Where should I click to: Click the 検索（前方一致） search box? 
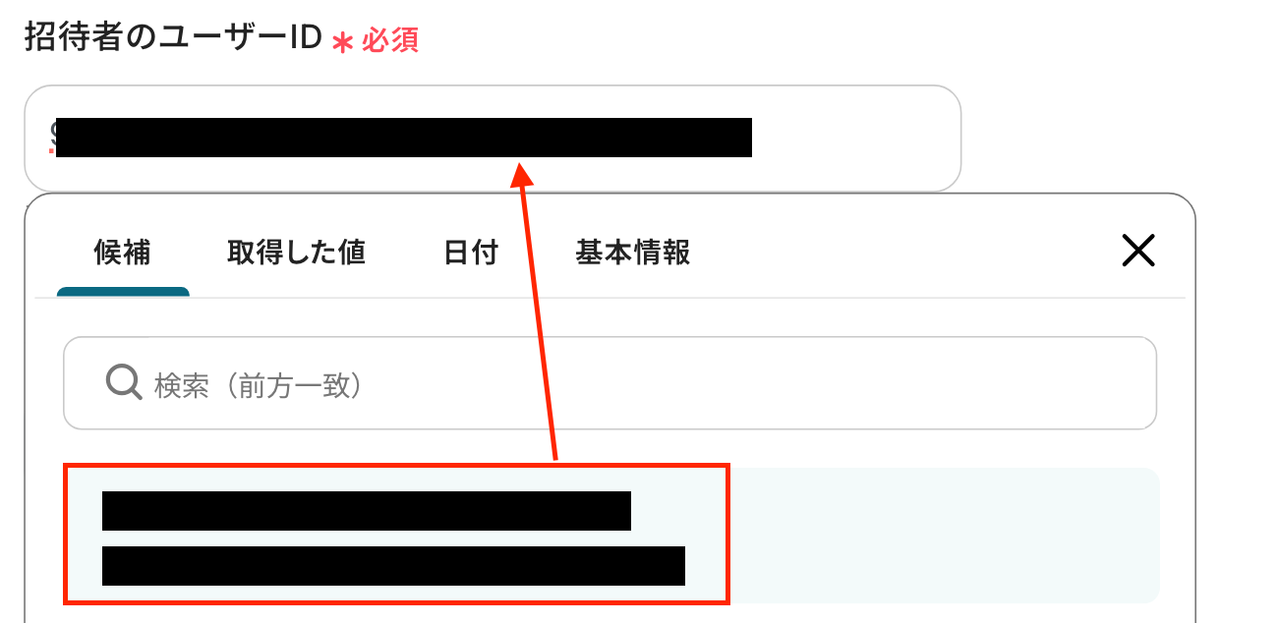[x=610, y=383]
